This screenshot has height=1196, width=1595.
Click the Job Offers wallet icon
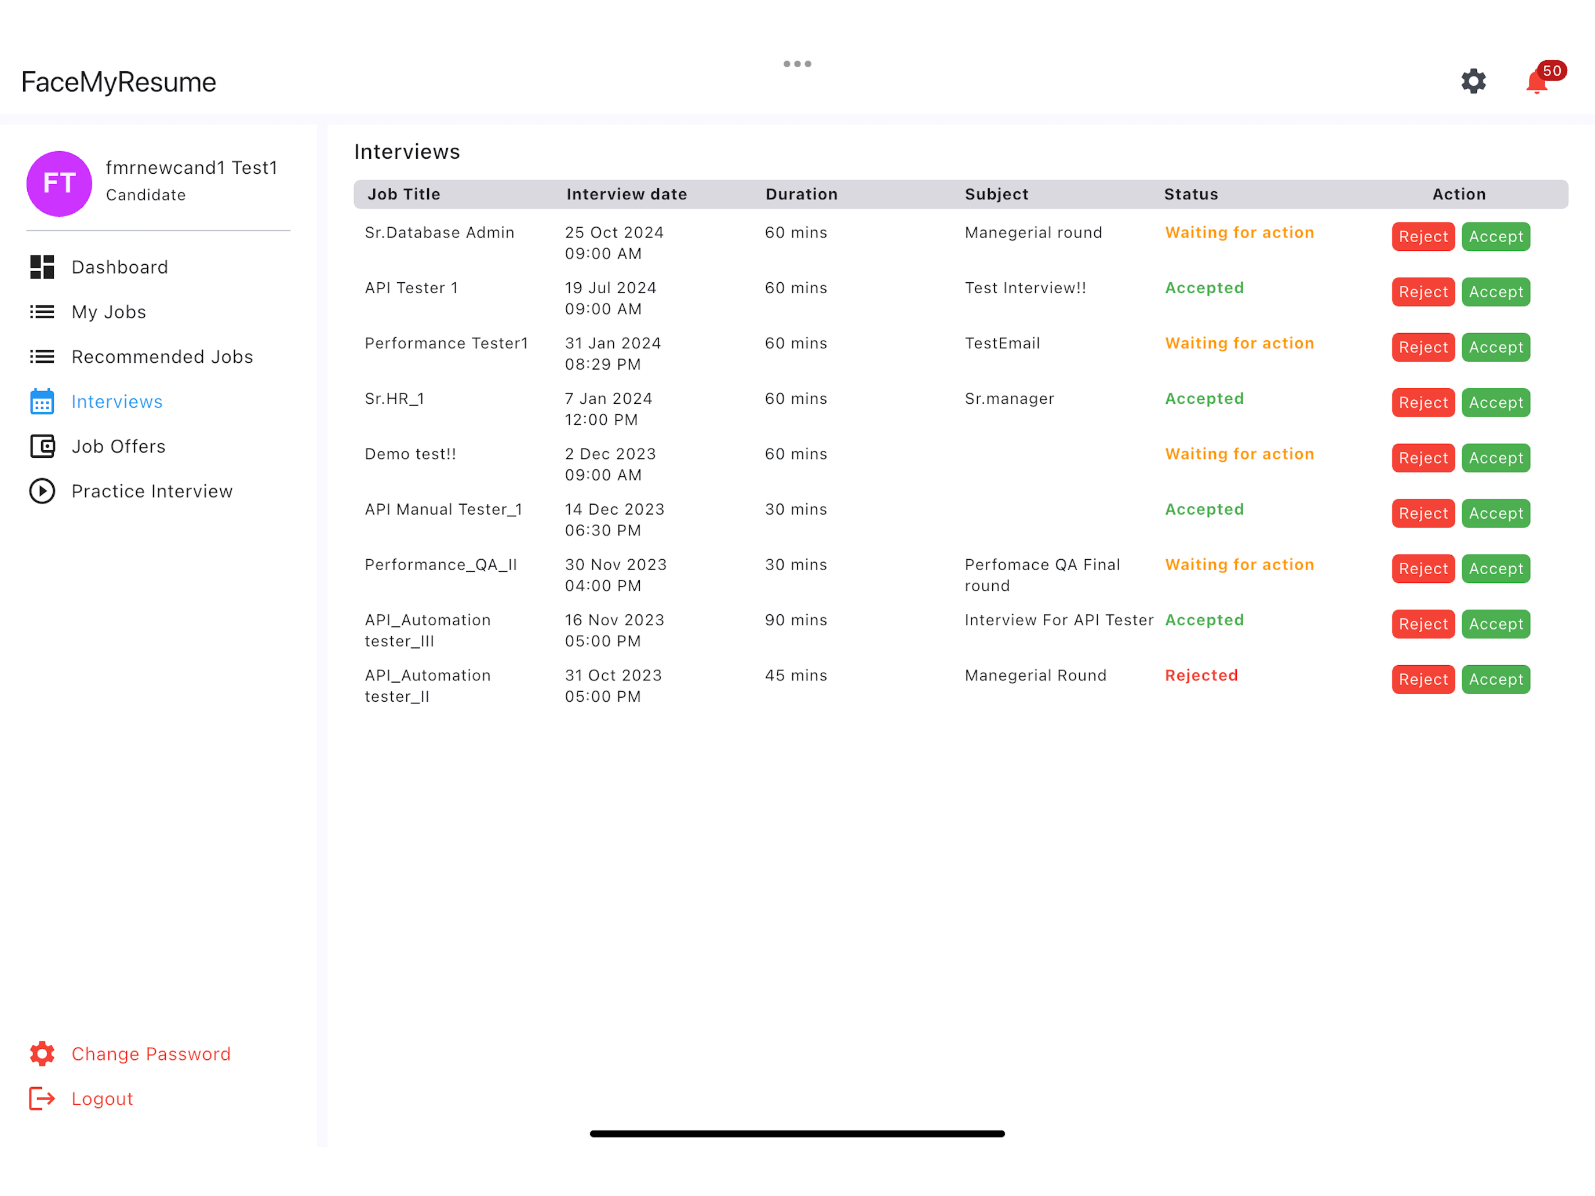pyautogui.click(x=42, y=446)
